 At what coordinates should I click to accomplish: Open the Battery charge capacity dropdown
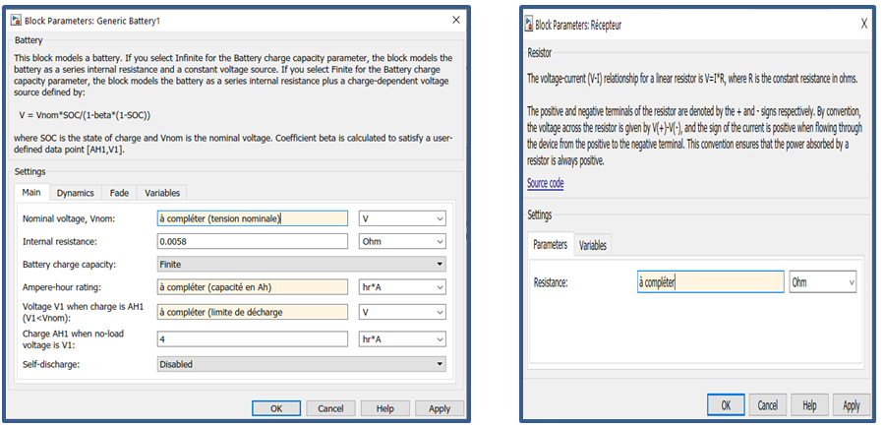click(x=301, y=264)
